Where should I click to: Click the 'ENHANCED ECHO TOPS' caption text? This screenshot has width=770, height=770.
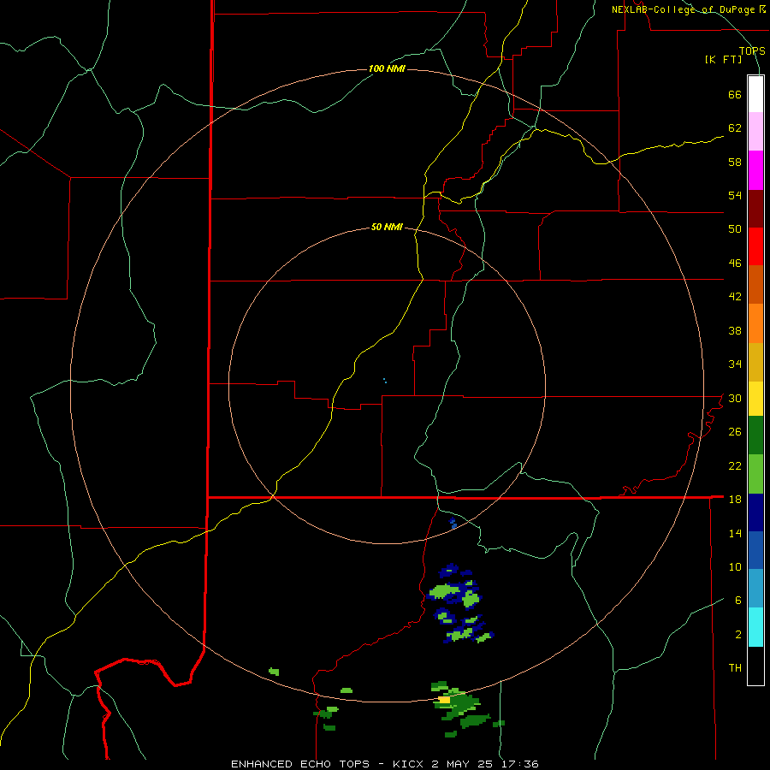click(300, 764)
